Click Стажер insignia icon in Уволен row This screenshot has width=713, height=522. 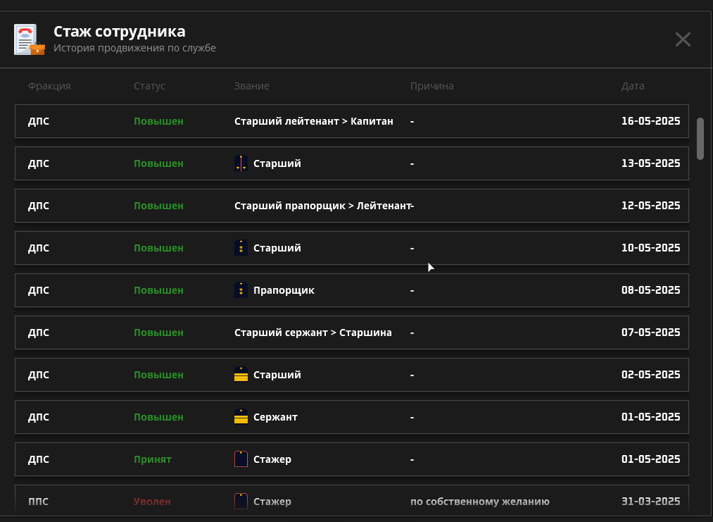[241, 502]
